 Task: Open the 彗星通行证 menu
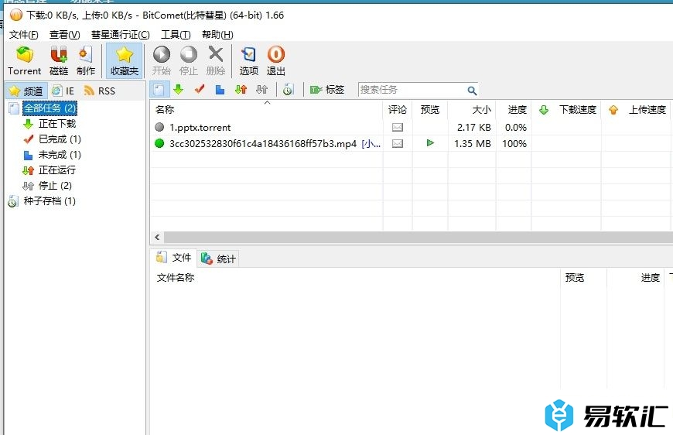[120, 35]
